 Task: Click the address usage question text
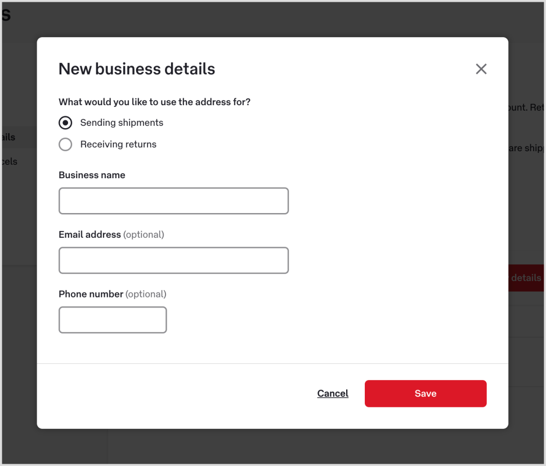click(x=154, y=102)
